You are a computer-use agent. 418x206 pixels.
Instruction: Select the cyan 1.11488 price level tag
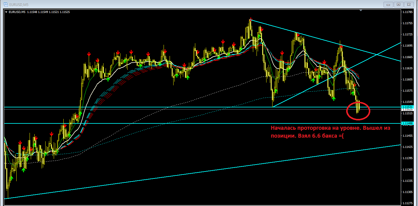407,123
